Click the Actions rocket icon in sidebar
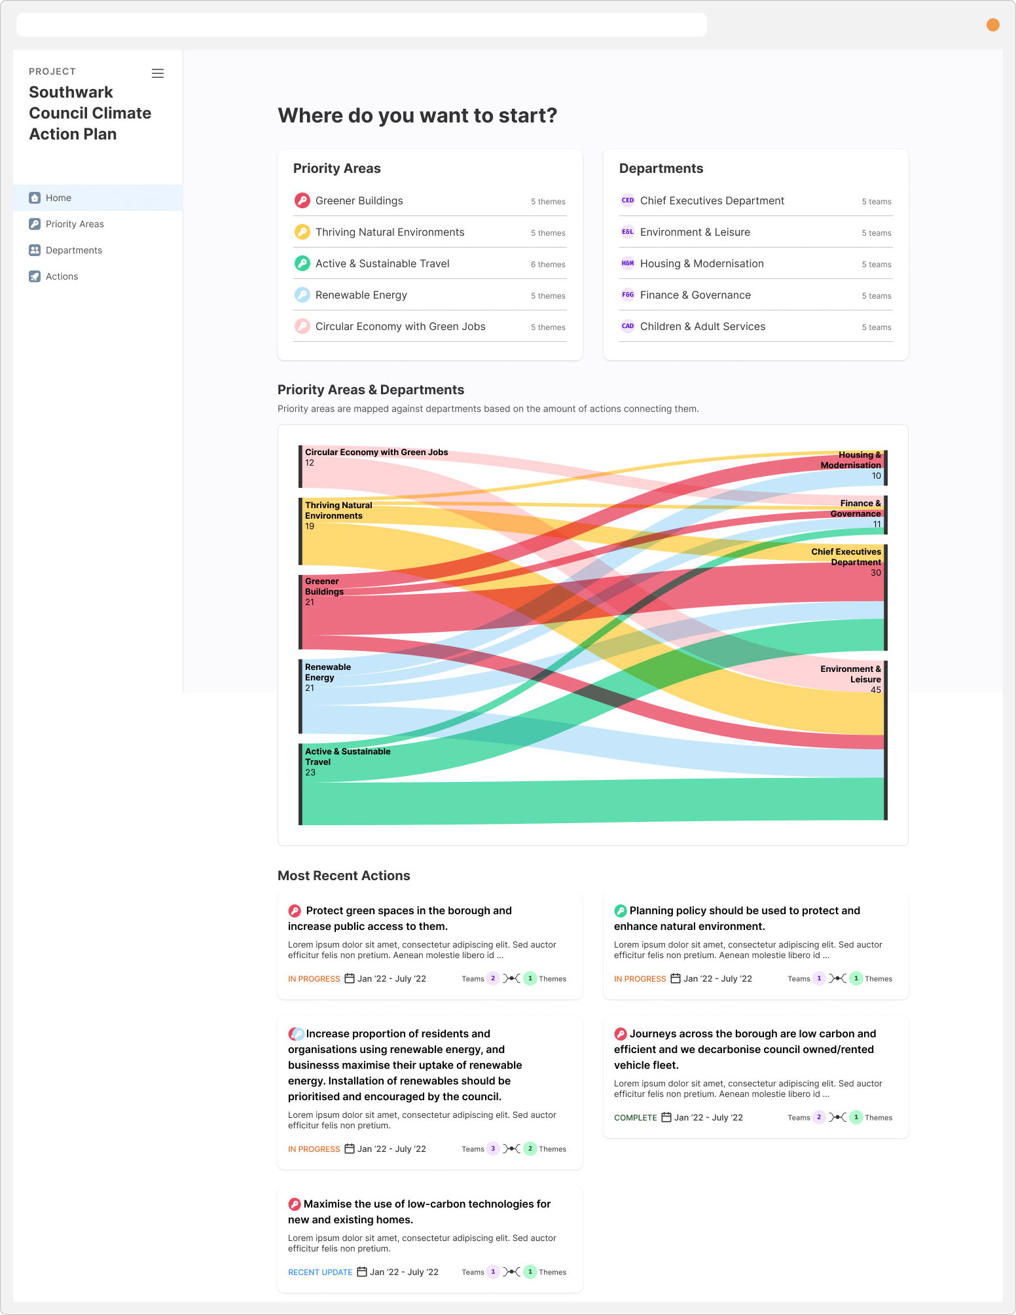Image resolution: width=1016 pixels, height=1315 pixels. click(35, 276)
